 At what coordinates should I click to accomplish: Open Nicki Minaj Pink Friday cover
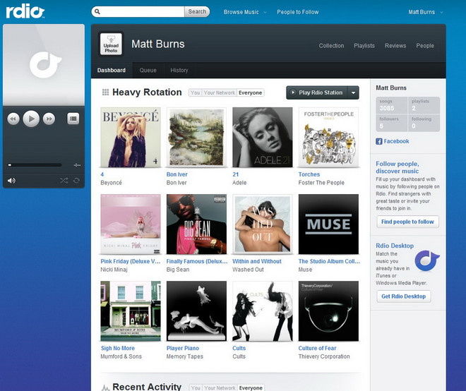point(131,224)
